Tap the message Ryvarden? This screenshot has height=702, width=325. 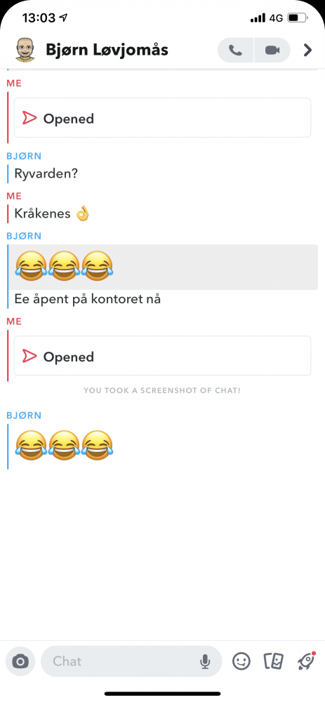[x=46, y=173]
